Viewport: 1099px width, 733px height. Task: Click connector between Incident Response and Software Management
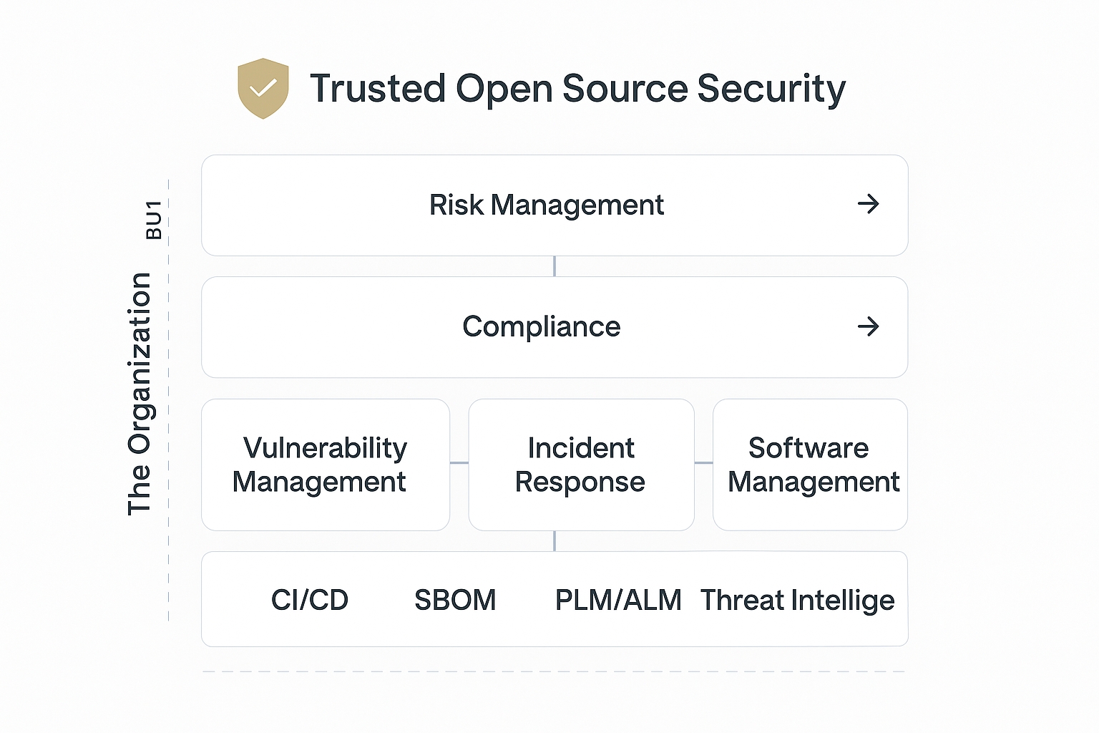tap(703, 463)
